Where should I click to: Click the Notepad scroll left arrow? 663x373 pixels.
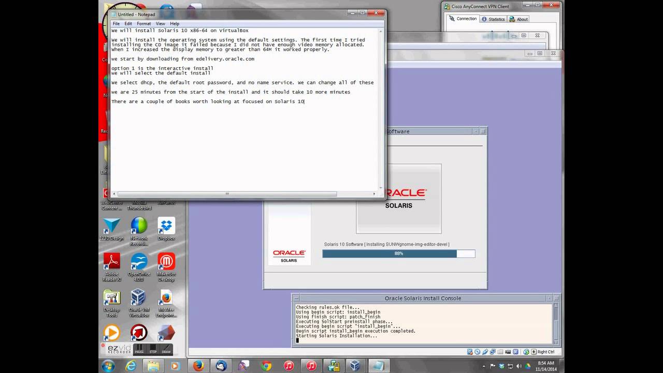113,194
